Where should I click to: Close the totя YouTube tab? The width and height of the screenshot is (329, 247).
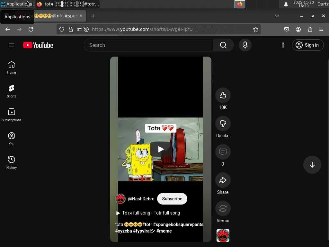click(81, 16)
